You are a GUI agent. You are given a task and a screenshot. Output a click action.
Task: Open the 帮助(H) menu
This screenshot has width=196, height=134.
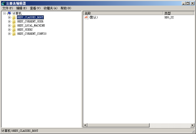[66, 8]
